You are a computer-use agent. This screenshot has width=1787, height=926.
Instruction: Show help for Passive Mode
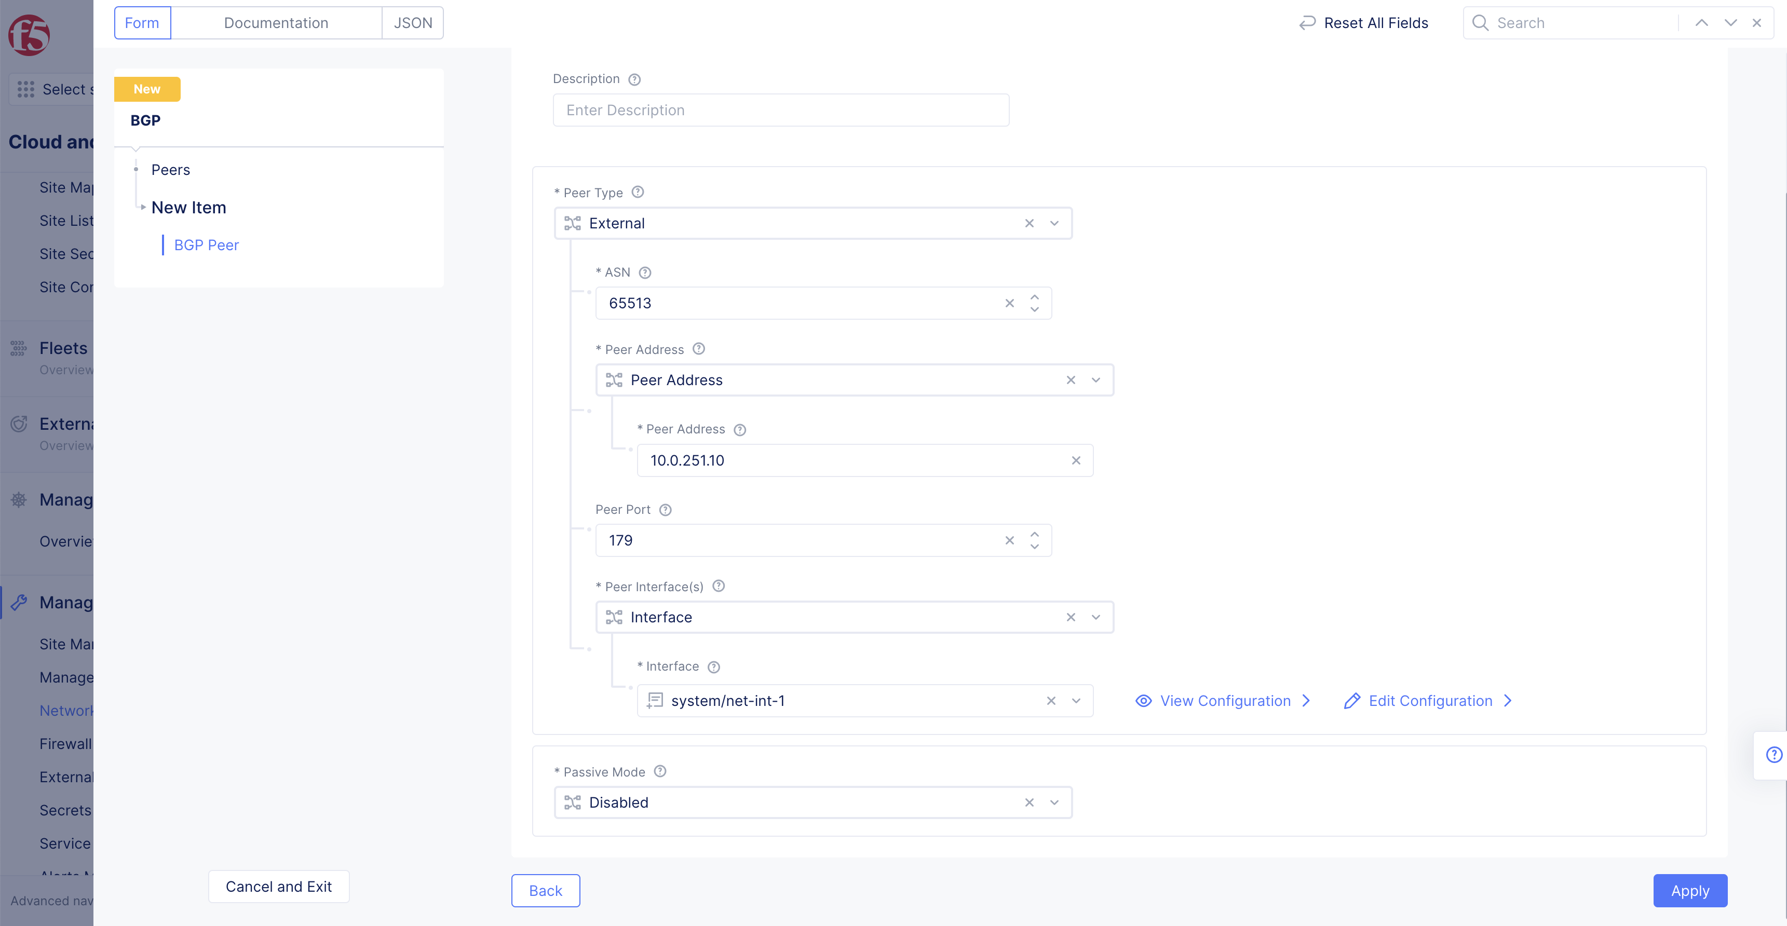[660, 771]
